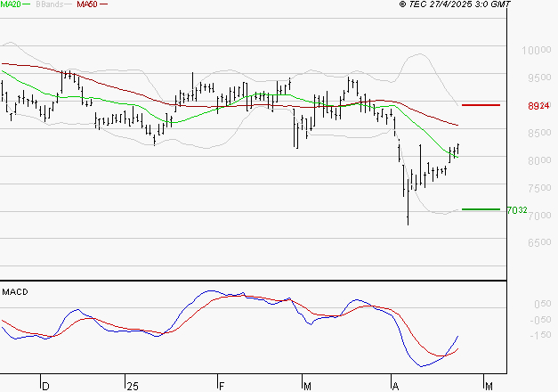The image size is (558, 392).
Task: Click the red 8924 resistance line marker
Action: pyautogui.click(x=481, y=105)
